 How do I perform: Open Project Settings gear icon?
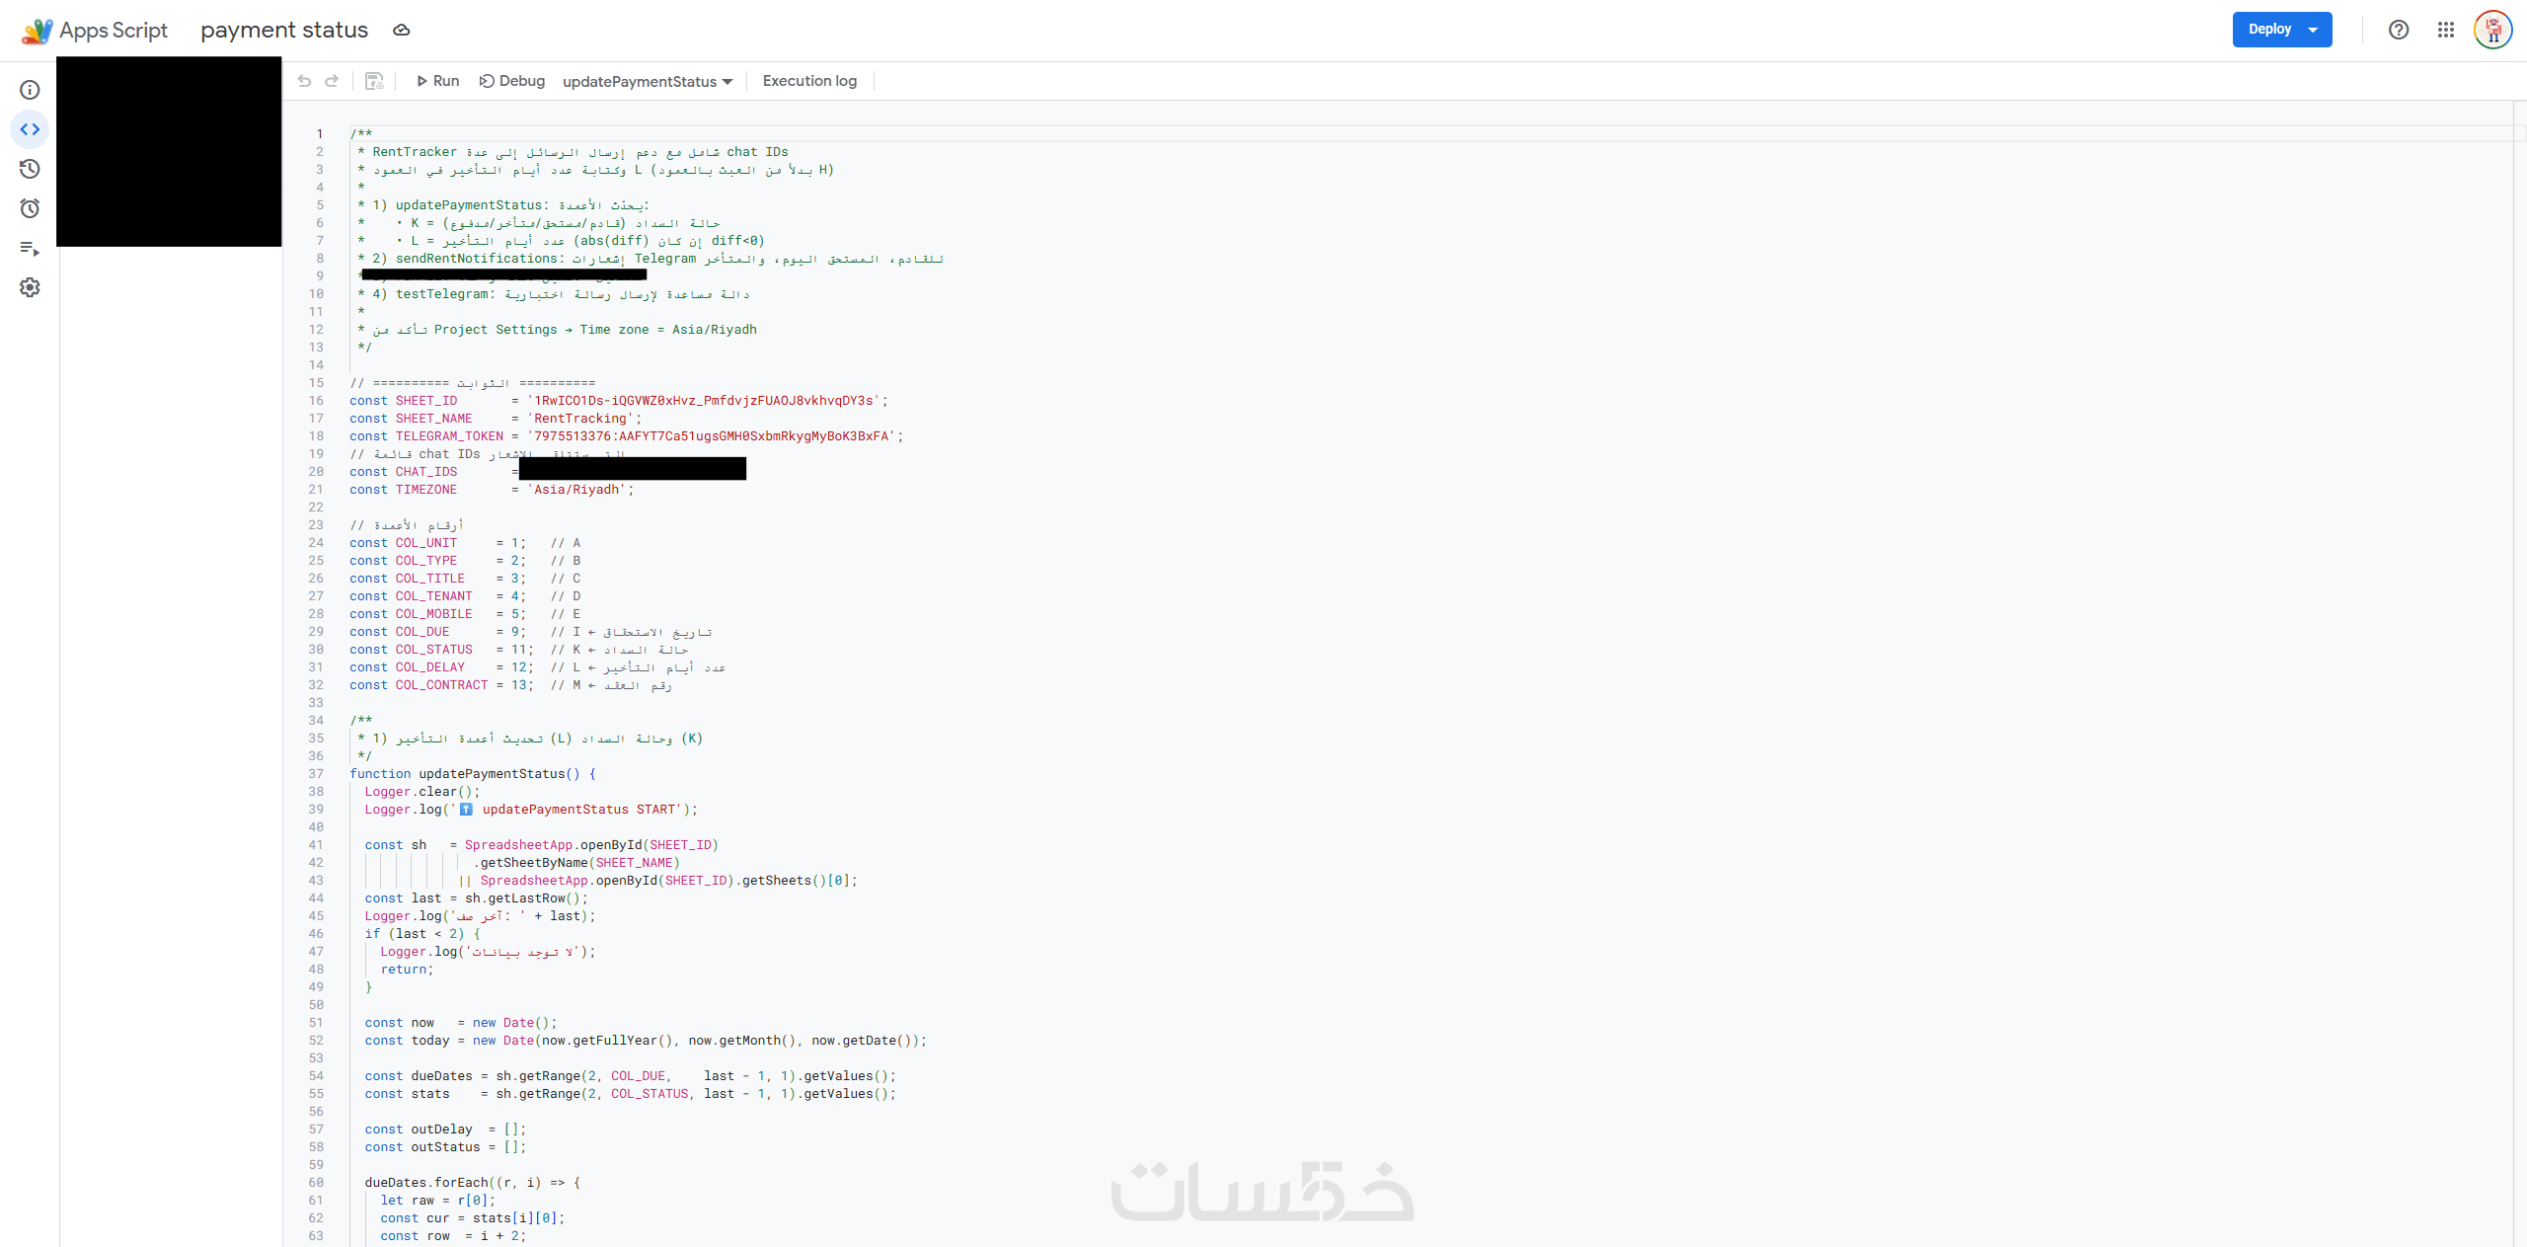click(30, 287)
